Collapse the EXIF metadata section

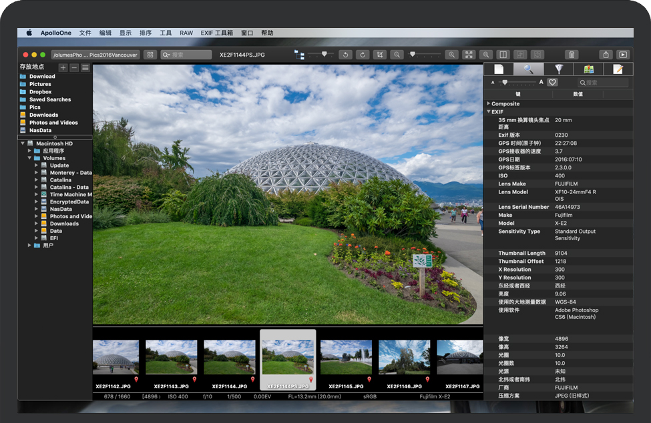pyautogui.click(x=489, y=111)
